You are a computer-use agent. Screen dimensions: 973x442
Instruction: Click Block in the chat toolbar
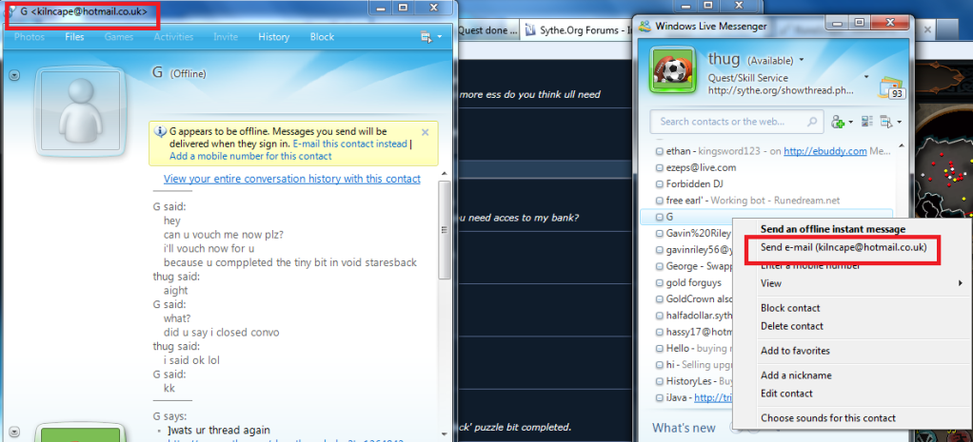(x=322, y=37)
